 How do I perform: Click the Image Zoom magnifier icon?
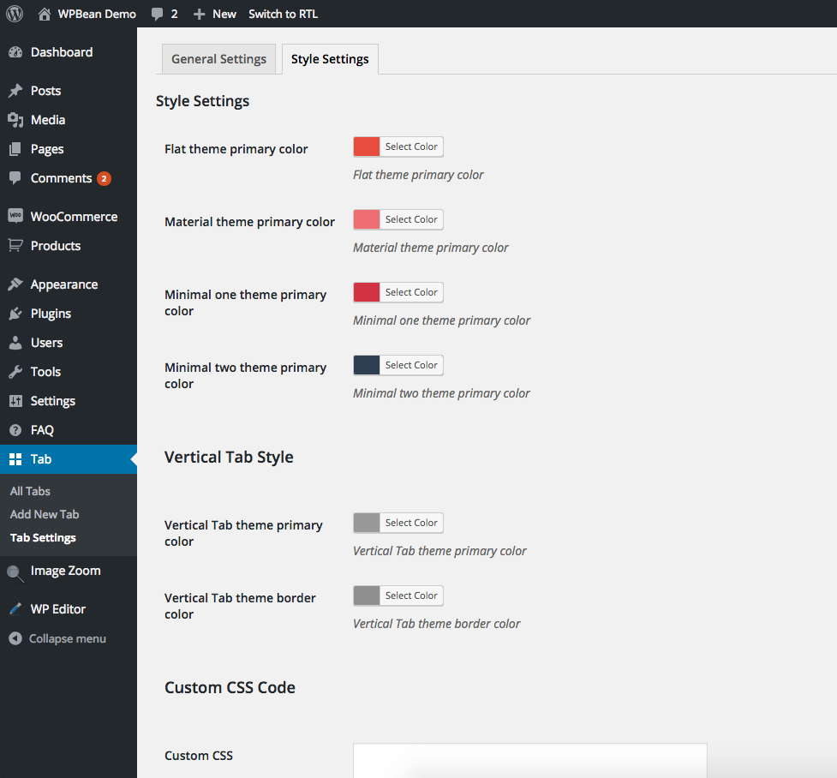coord(15,573)
